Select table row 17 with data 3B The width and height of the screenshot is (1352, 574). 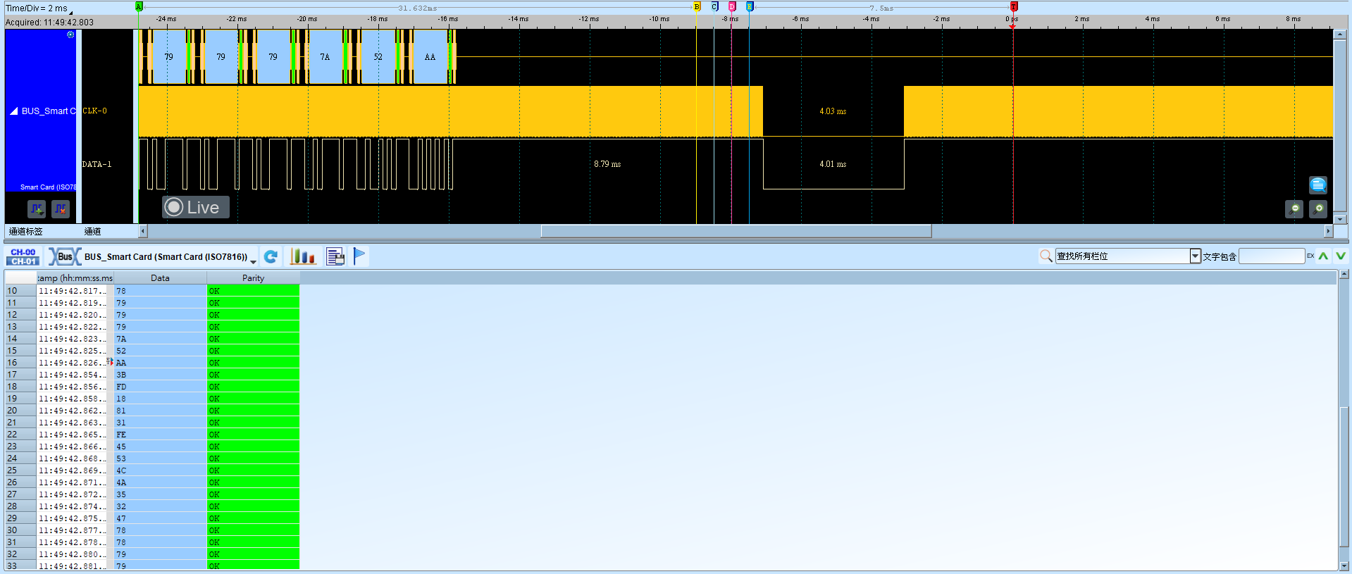152,375
